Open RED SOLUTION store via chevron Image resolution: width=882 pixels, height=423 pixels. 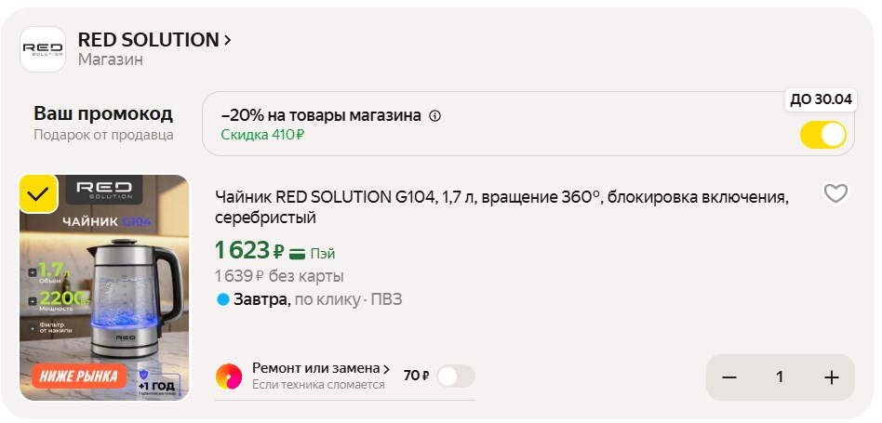227,40
